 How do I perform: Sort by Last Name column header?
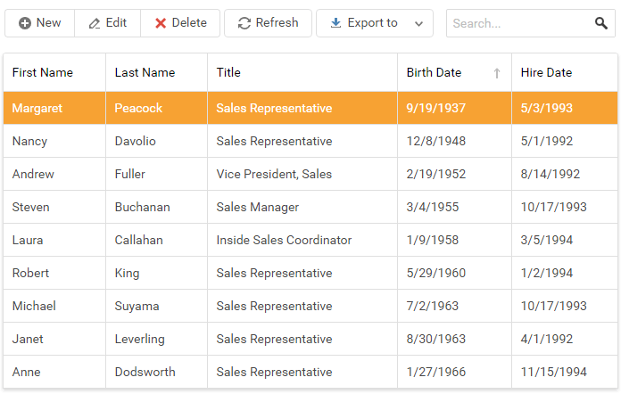(145, 72)
